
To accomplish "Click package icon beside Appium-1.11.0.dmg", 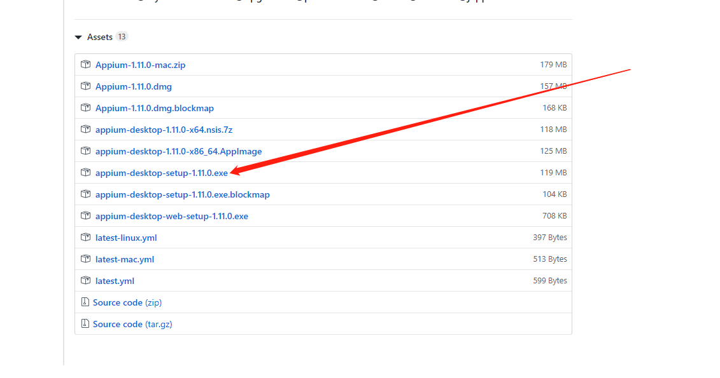I will [x=85, y=86].
